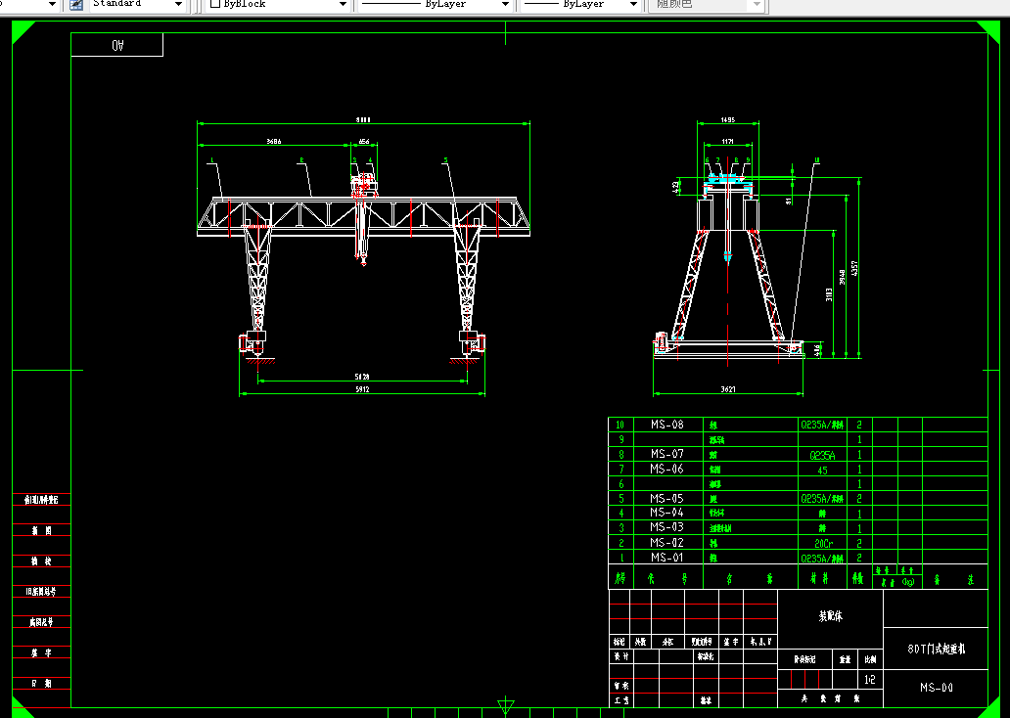
Task: Select the 5128 dimension below front view
Action: click(x=363, y=377)
